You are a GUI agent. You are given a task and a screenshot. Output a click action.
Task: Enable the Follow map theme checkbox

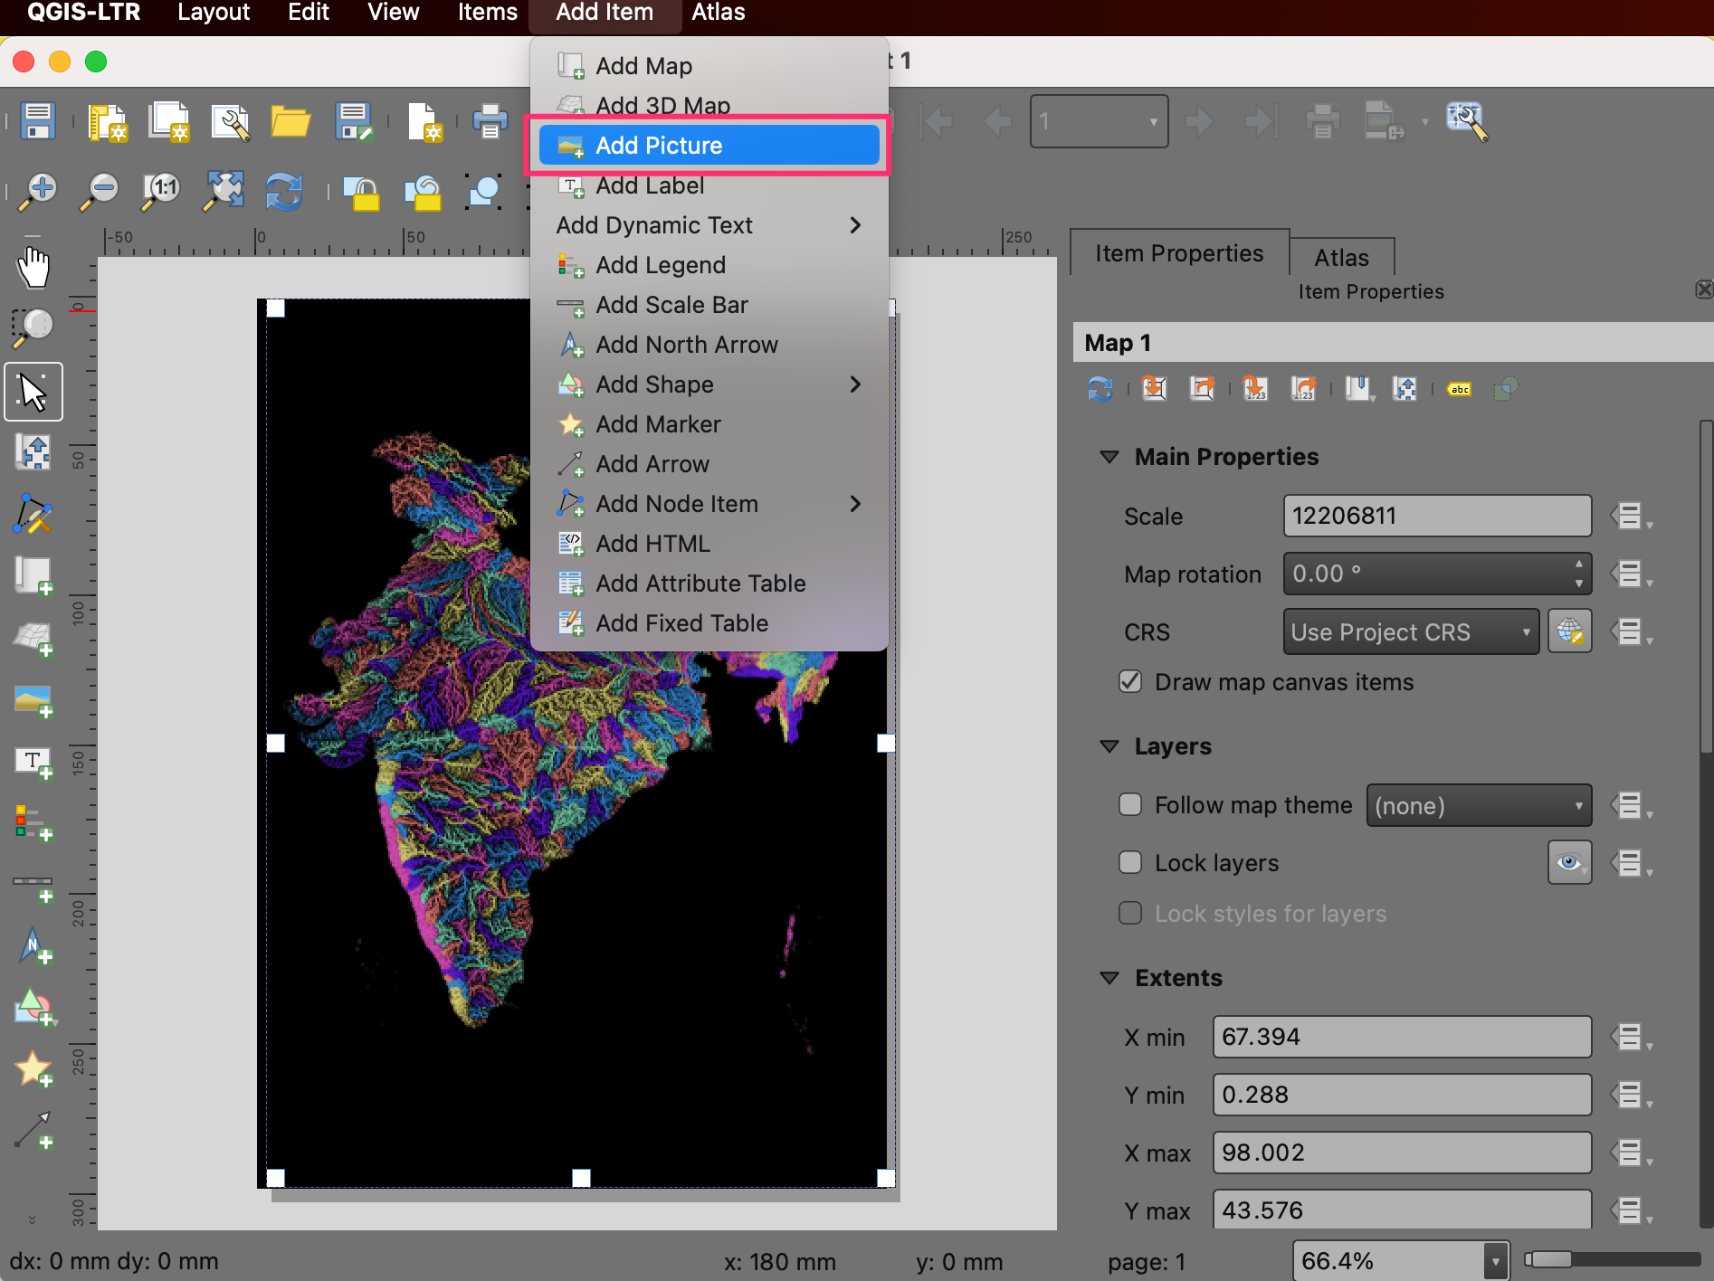[x=1130, y=805]
